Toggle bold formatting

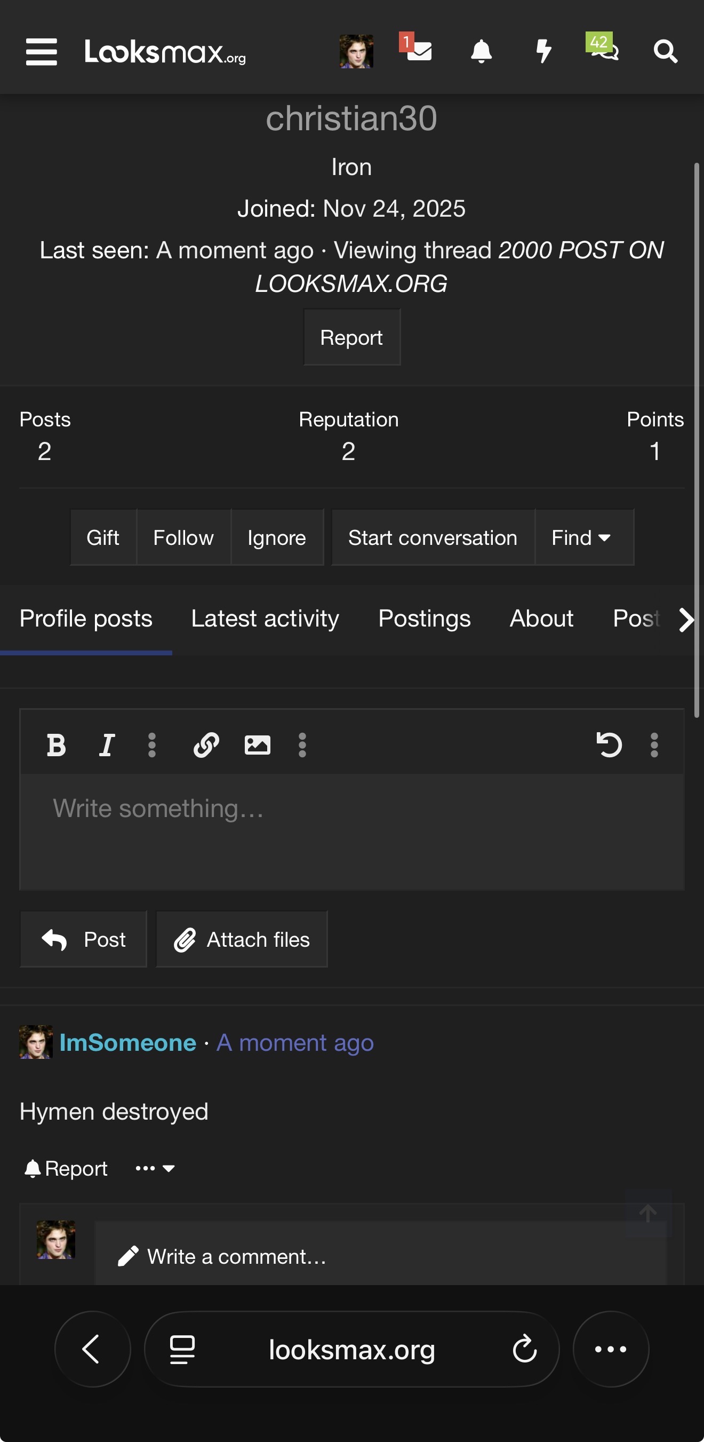pos(56,744)
